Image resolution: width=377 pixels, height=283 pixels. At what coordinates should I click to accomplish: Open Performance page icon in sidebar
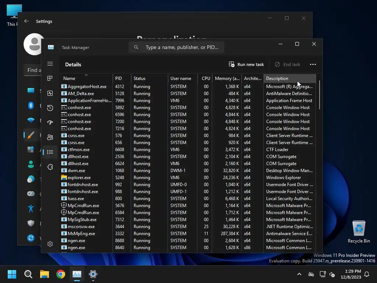[50, 93]
